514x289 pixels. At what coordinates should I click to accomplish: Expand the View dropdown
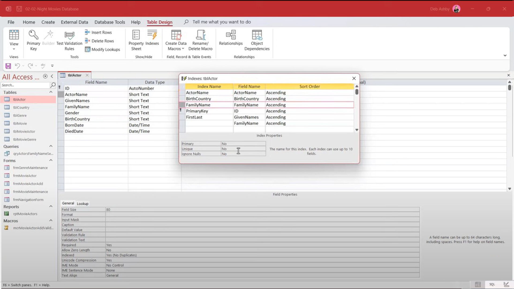point(14,49)
